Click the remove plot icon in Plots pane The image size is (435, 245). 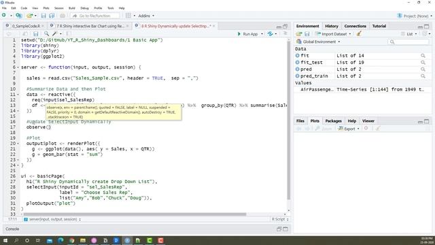click(366, 129)
